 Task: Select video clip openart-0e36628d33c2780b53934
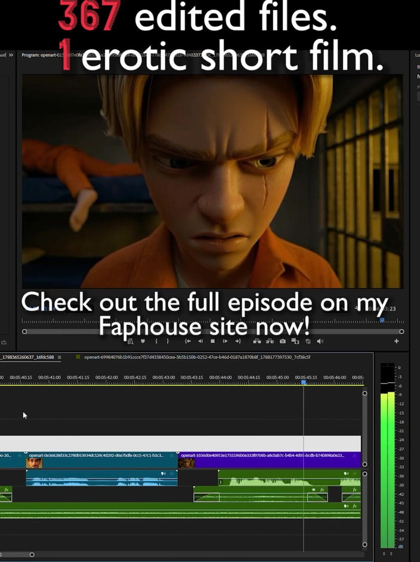101,460
